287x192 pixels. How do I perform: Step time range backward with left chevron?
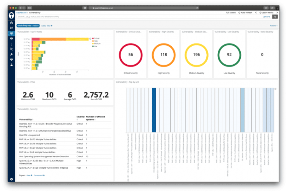(x=256, y=13)
